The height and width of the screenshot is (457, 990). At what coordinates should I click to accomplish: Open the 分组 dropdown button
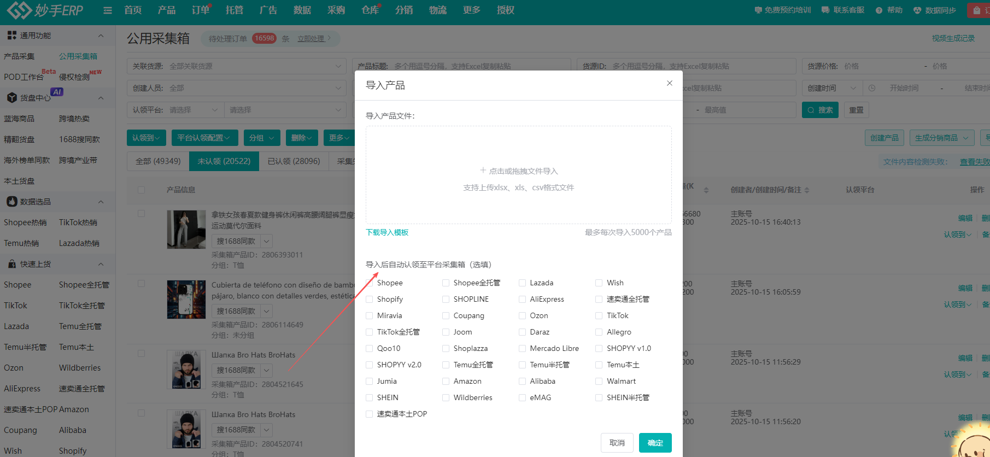click(x=261, y=138)
